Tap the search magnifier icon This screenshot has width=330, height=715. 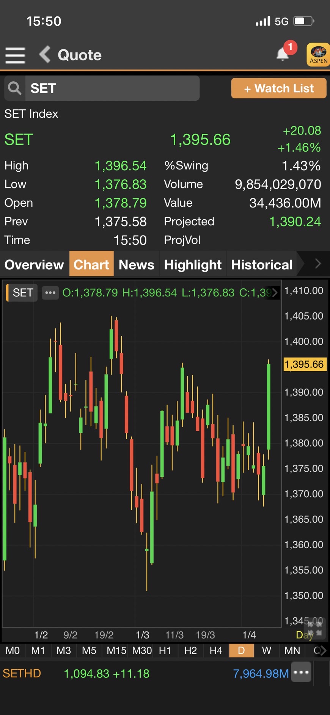15,88
